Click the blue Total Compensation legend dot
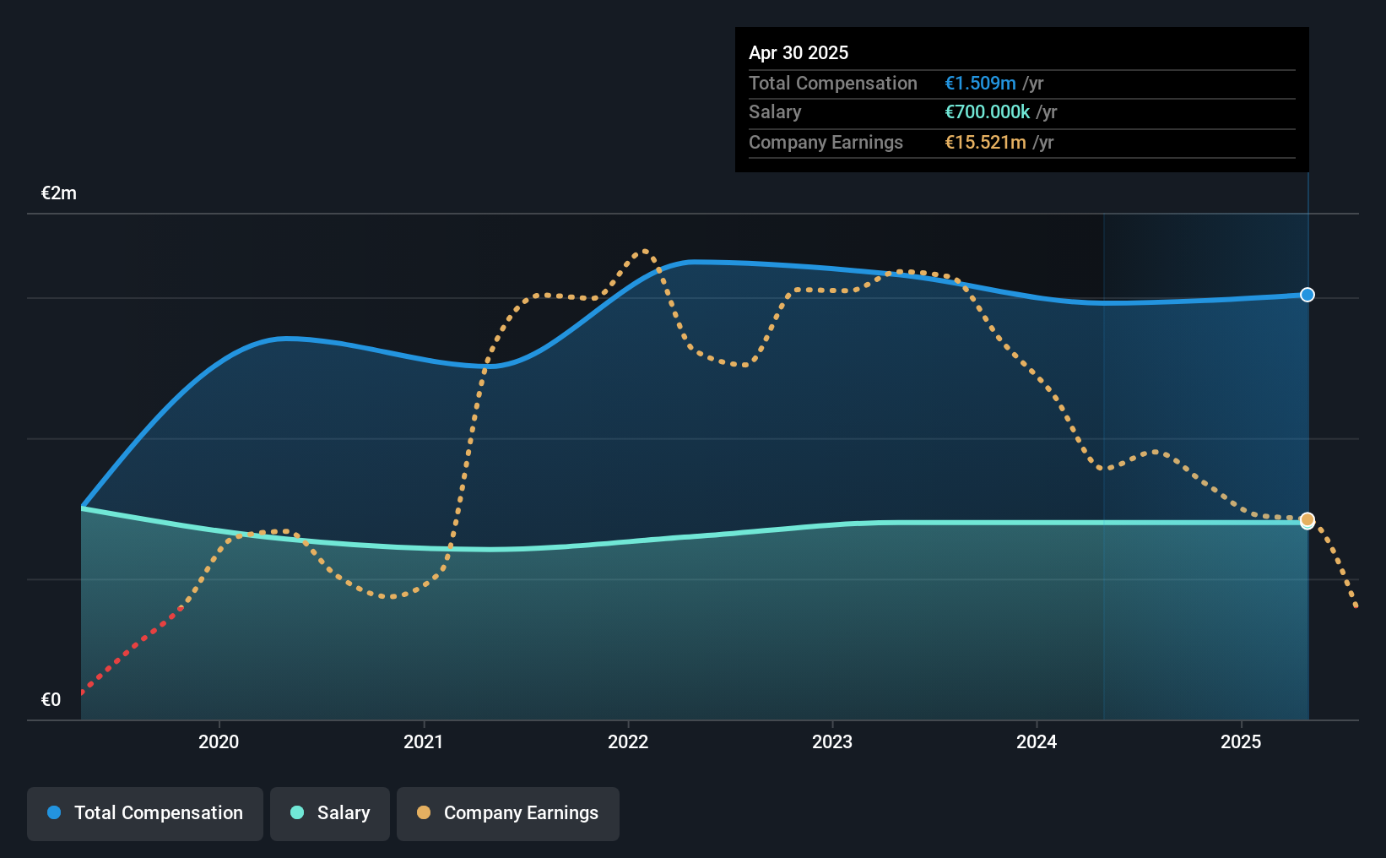 54,812
